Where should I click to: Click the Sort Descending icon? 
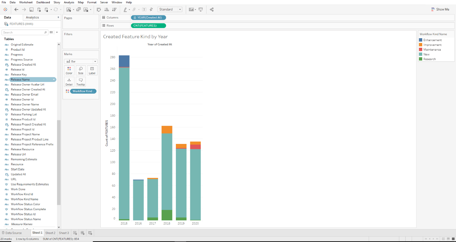coord(114,10)
